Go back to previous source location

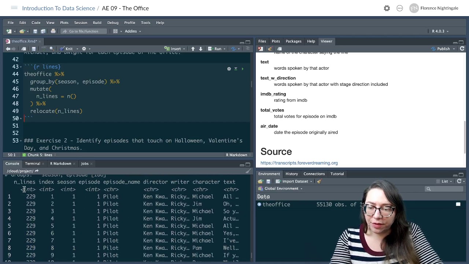pyautogui.click(x=8, y=49)
